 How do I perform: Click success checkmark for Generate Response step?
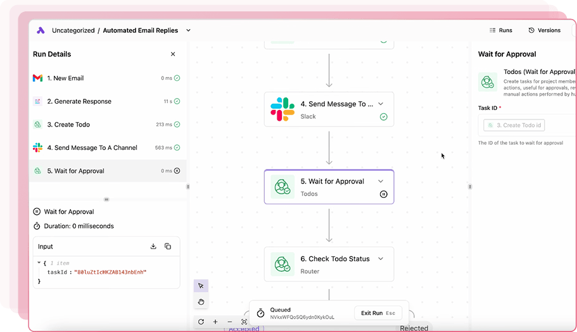pos(177,101)
